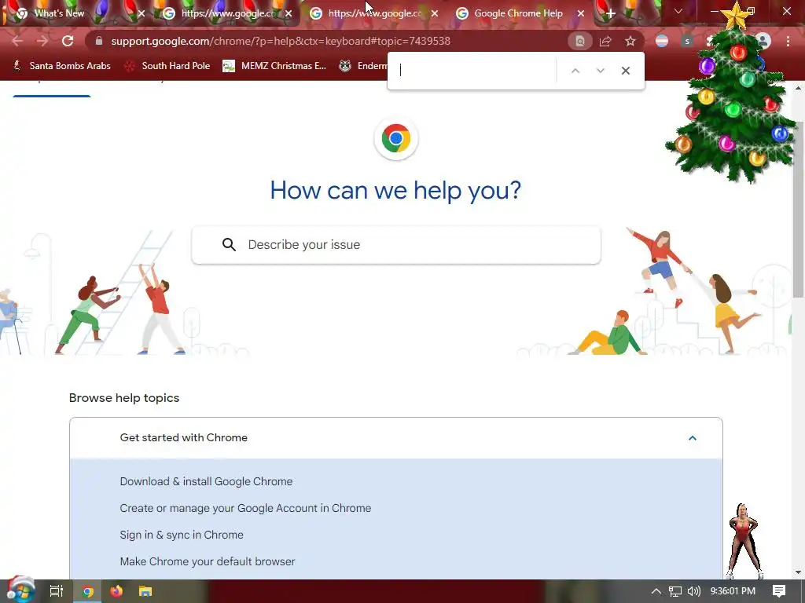Open the user profile avatar
Screen dimensions: 805x603
tap(763, 41)
